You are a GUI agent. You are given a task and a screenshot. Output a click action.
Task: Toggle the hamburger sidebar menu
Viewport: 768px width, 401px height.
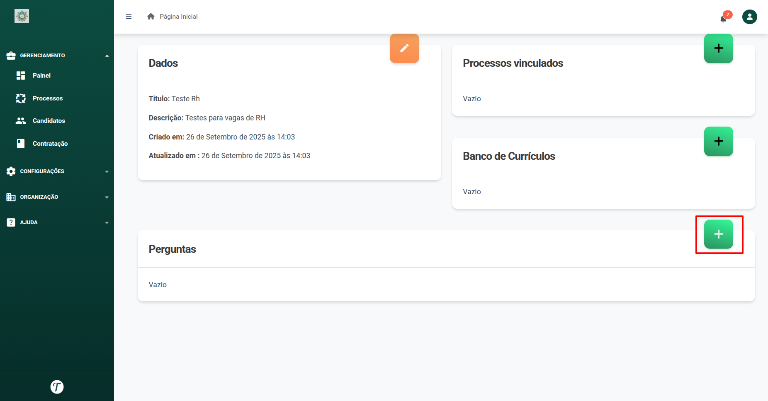[x=129, y=17]
